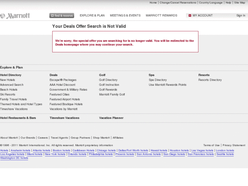248x186 pixels.
Task: Click Government & Military Rates
Action: point(68,90)
